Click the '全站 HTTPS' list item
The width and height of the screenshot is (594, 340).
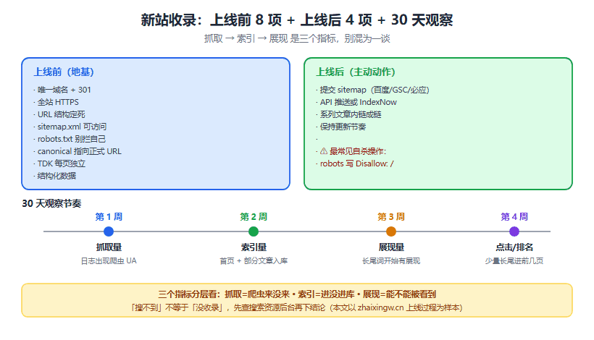(58, 102)
